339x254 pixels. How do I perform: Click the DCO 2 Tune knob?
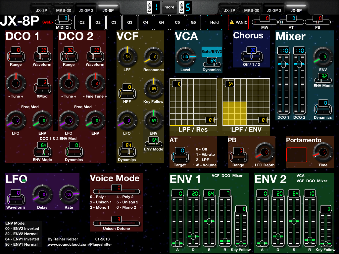pos(69,83)
